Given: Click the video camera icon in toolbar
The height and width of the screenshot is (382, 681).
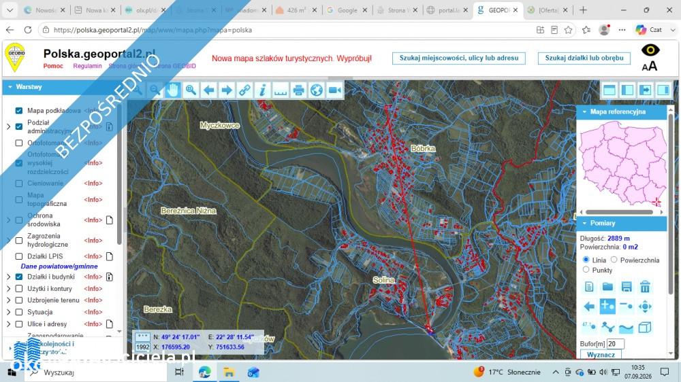Looking at the screenshot, I should 335,90.
